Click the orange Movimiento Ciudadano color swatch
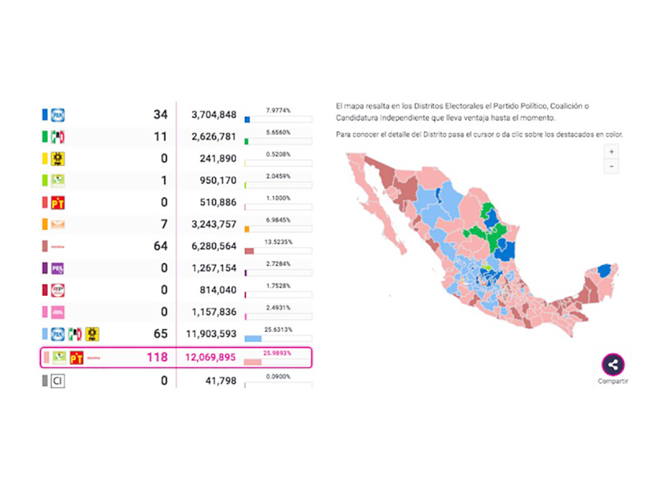Viewport: 657px width, 493px height. pos(44,225)
